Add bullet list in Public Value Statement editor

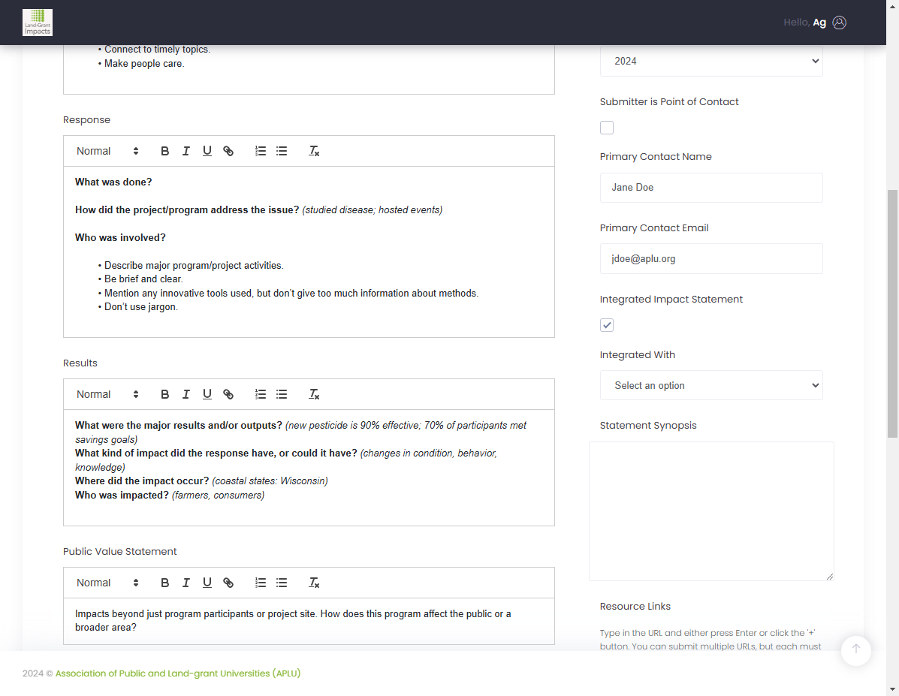[x=282, y=583]
